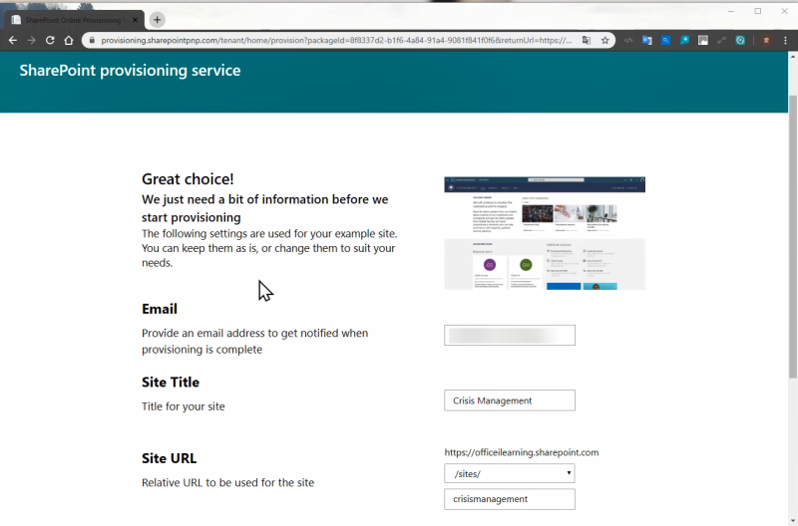Click the teal circular check extension icon
798x526 pixels.
(x=740, y=40)
